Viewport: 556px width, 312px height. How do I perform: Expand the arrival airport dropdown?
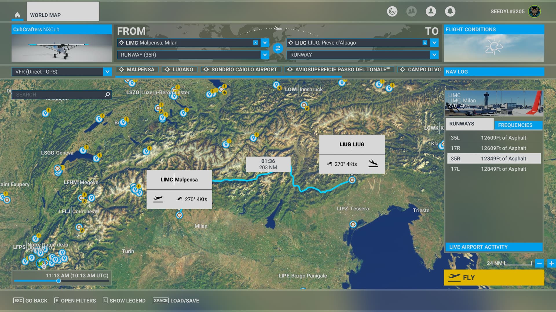[x=434, y=43]
